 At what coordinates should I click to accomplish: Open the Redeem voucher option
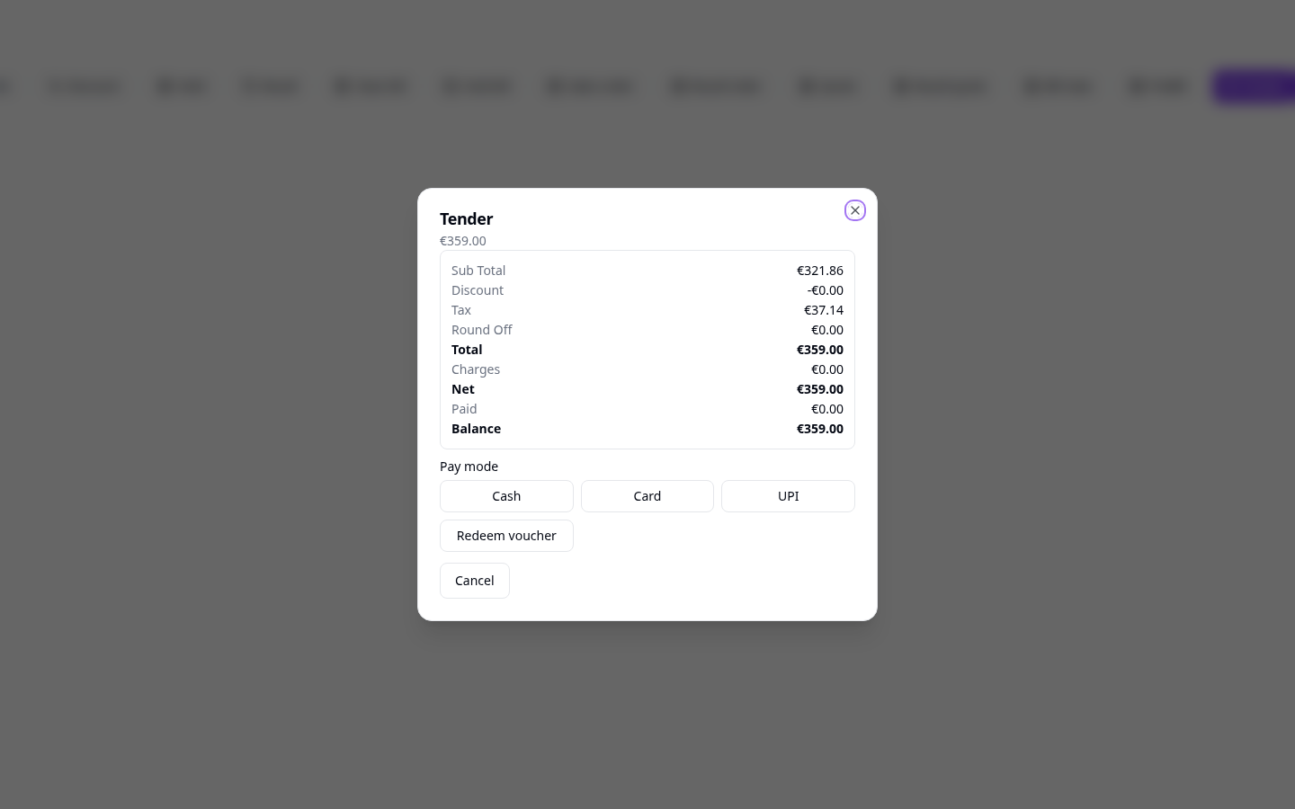[506, 536]
